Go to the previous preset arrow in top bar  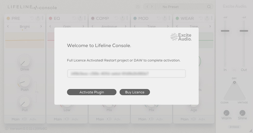click(147, 7)
